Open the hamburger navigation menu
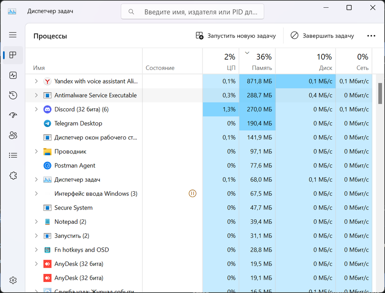385x293 pixels. click(13, 35)
